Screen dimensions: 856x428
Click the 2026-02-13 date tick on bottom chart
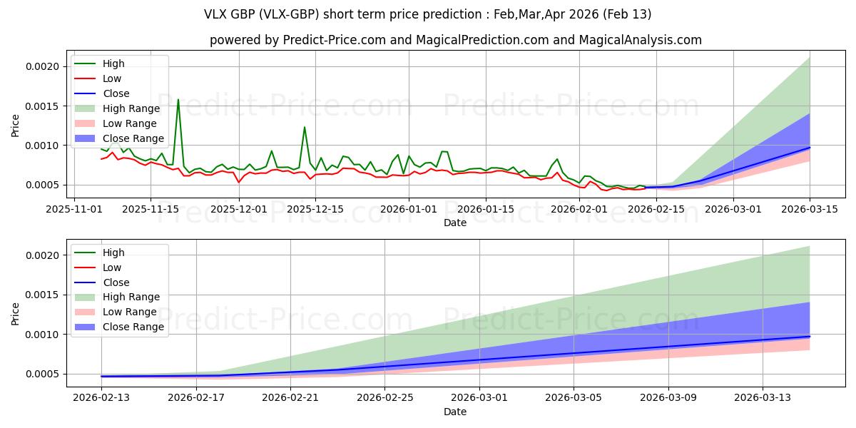[x=101, y=398]
